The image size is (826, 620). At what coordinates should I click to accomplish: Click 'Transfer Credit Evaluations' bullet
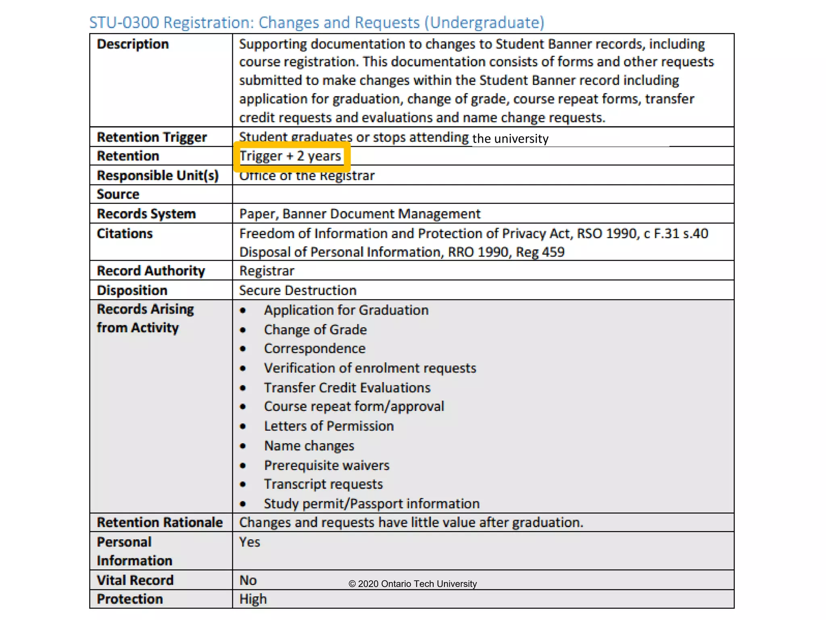coord(347,388)
